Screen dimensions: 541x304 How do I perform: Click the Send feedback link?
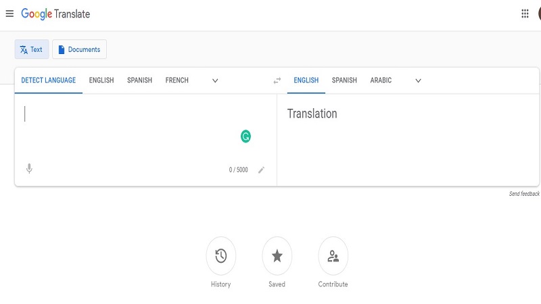[524, 194]
